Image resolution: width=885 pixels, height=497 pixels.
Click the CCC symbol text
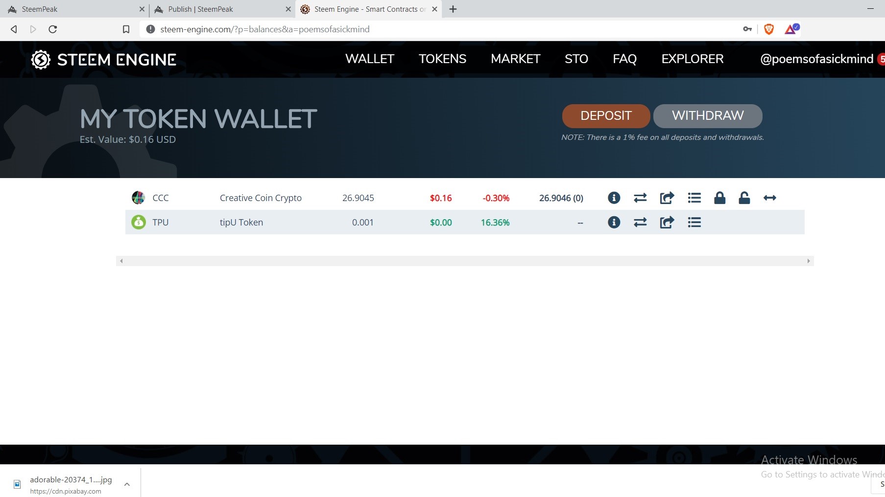pyautogui.click(x=161, y=198)
